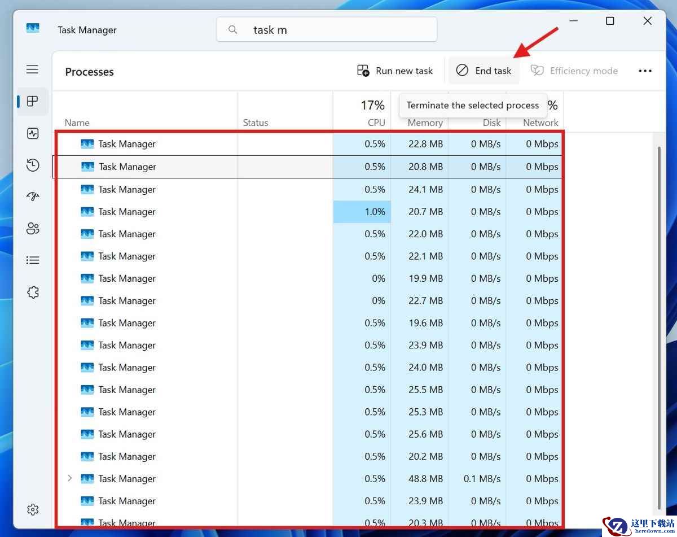Open Task Manager settings gear

33,509
